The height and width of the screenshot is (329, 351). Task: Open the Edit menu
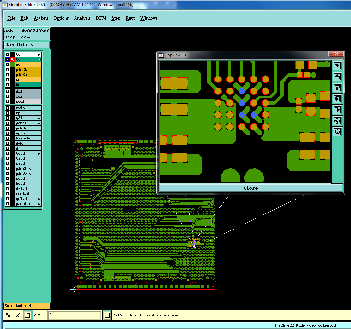point(25,18)
